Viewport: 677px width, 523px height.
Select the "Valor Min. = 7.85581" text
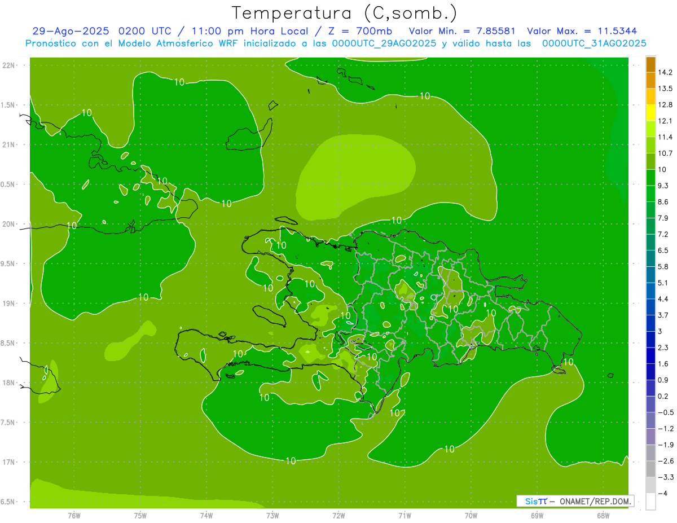461,32
